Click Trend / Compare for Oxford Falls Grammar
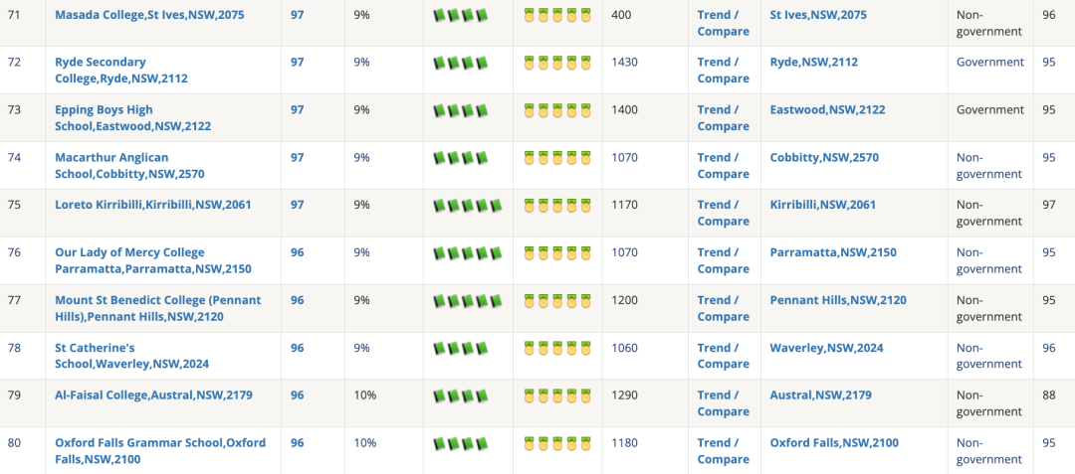The image size is (1075, 474). coord(724,451)
